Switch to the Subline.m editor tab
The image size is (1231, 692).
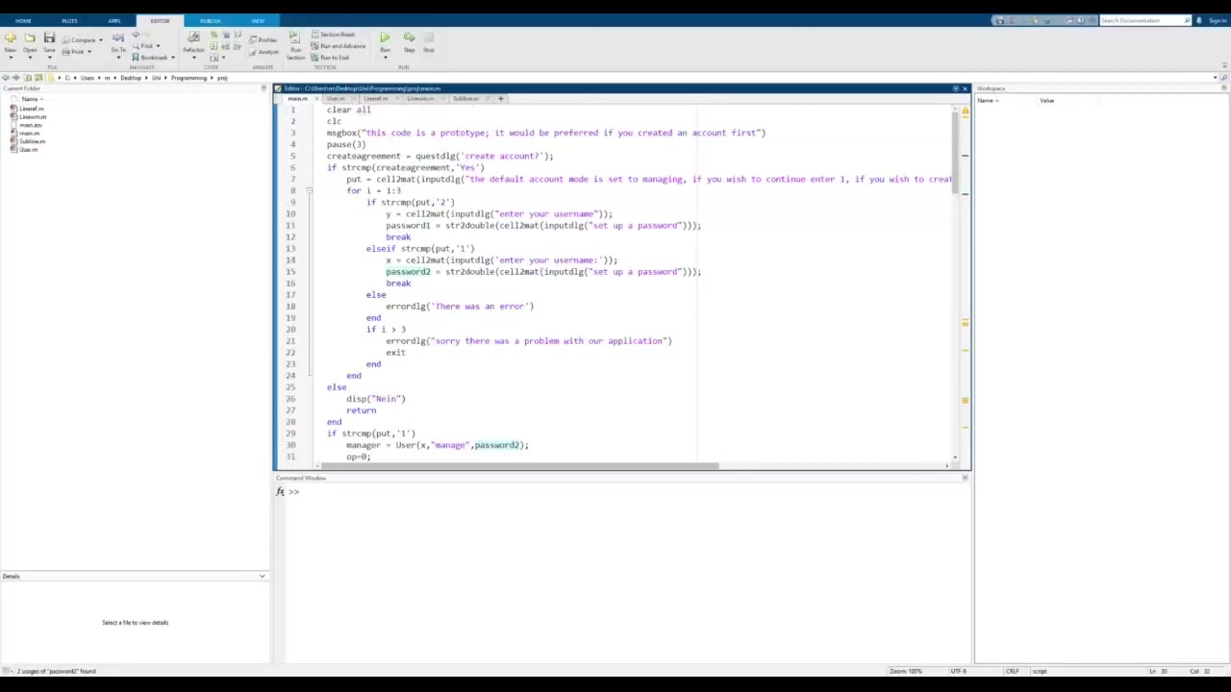465,99
